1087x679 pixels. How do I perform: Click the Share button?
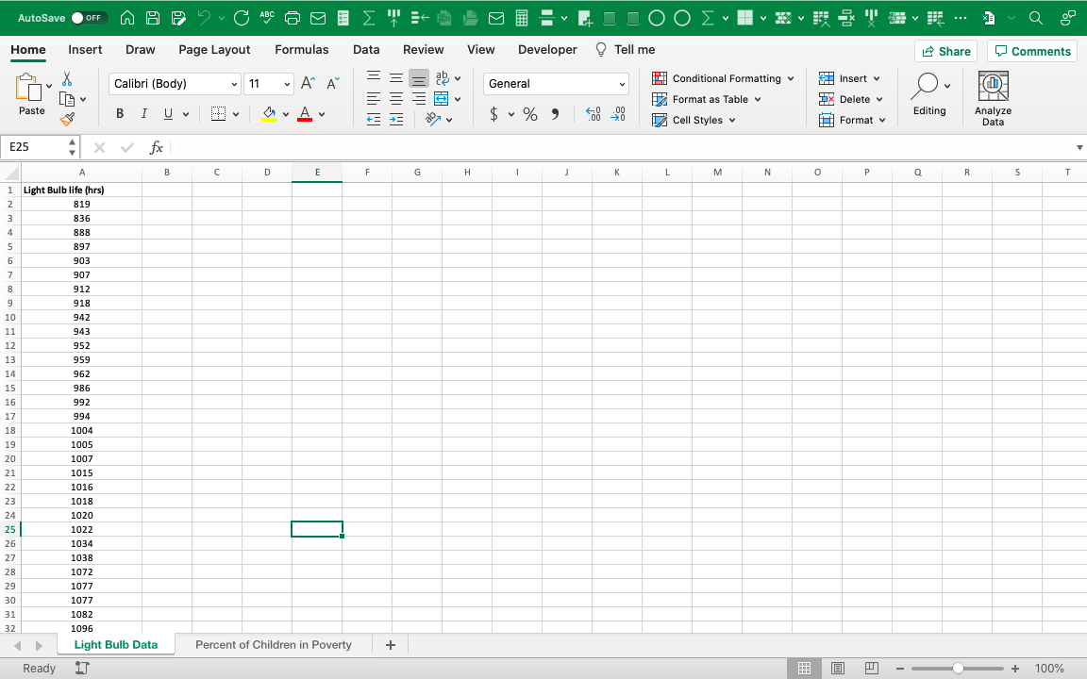pyautogui.click(x=945, y=51)
